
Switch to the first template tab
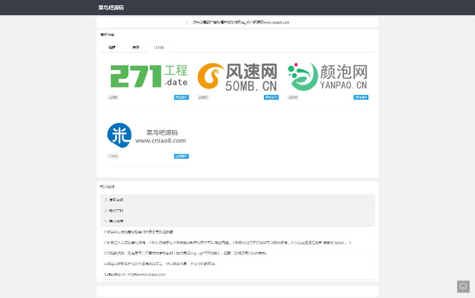tap(112, 47)
